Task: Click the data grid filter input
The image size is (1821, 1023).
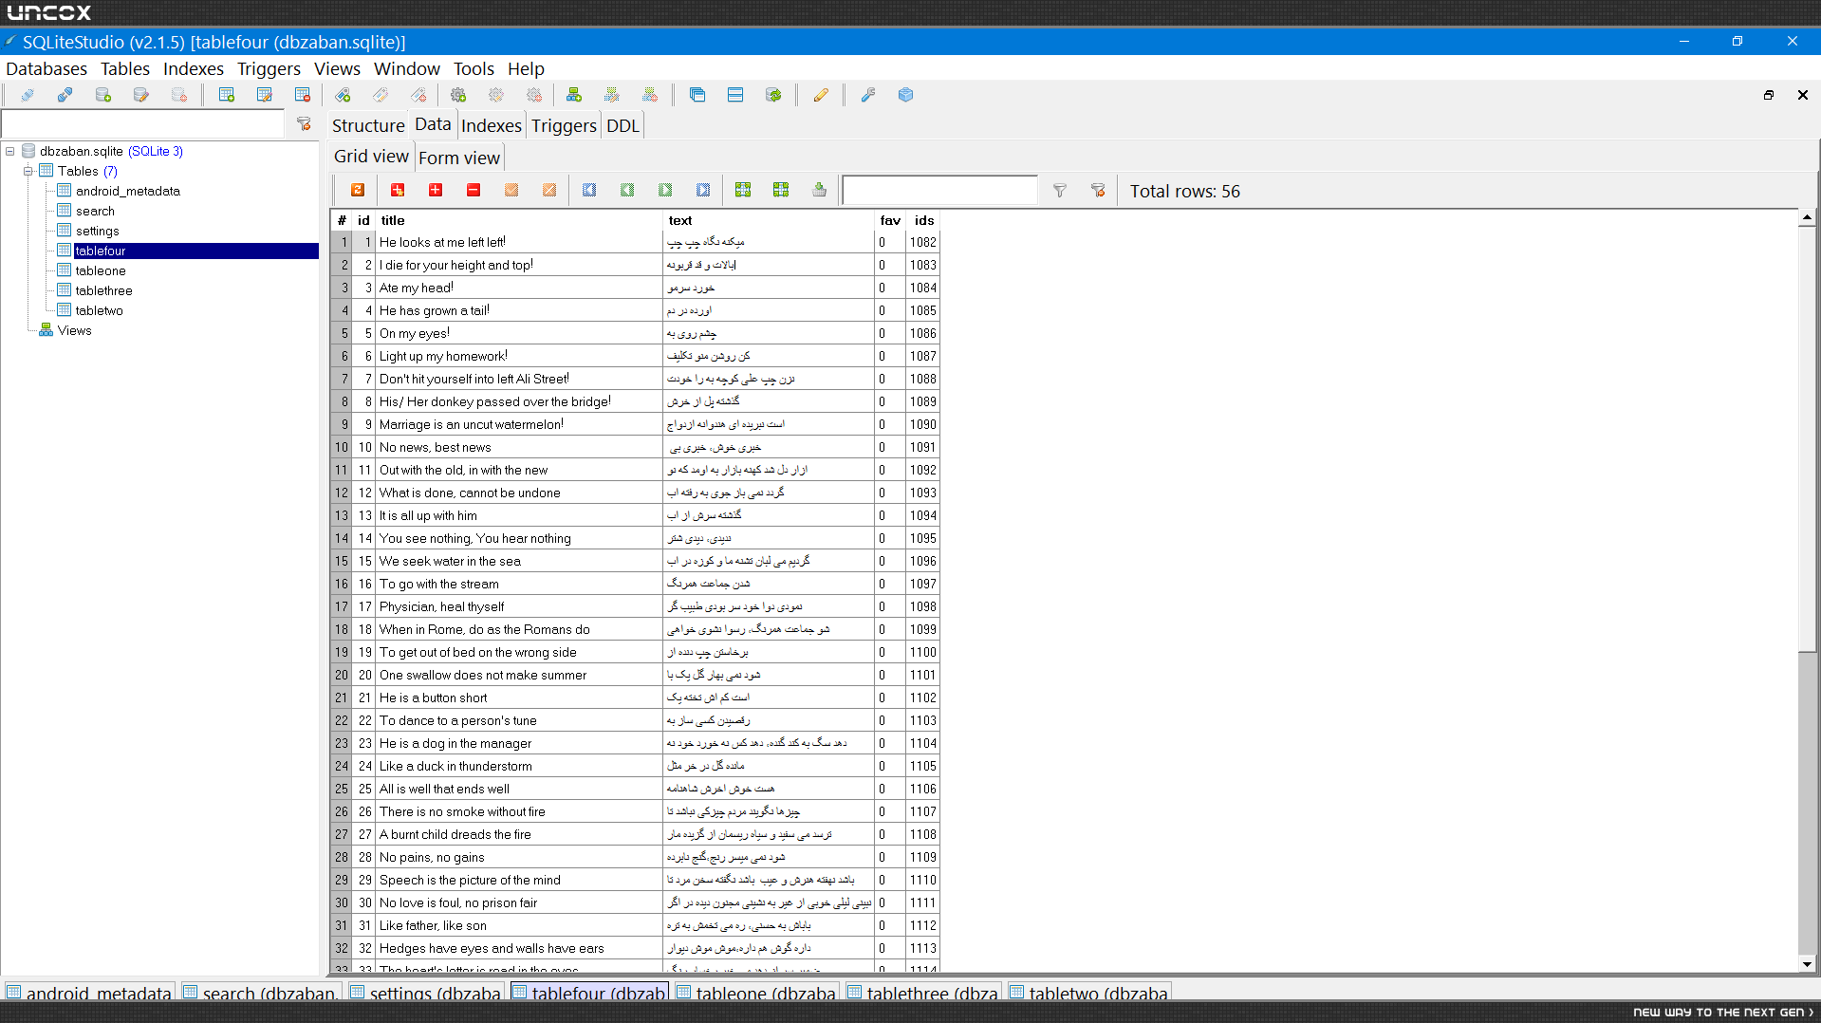Action: (x=940, y=191)
